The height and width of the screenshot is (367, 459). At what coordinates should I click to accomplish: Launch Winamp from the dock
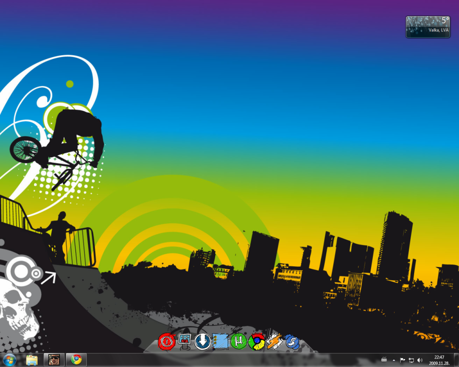pyautogui.click(x=274, y=341)
